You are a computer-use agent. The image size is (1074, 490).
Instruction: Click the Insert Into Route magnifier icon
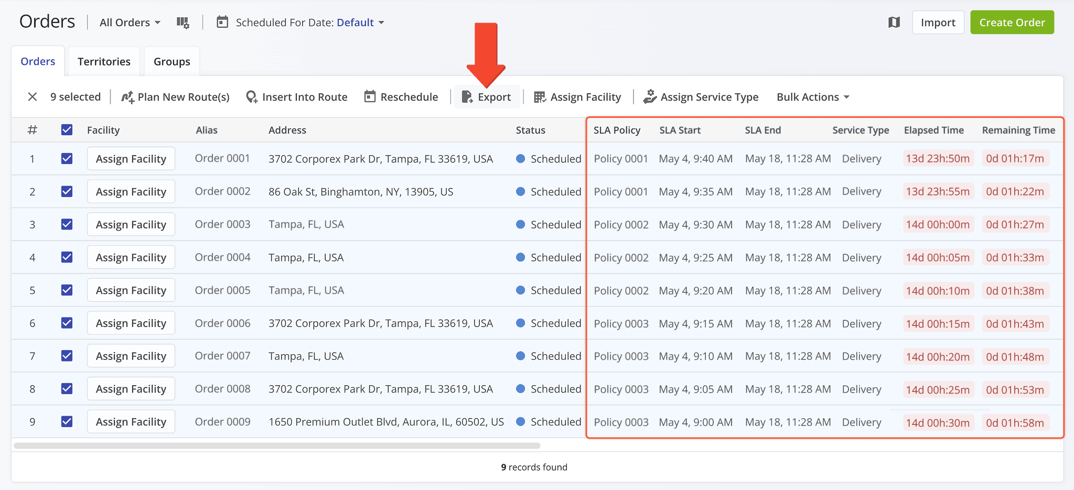coord(251,96)
